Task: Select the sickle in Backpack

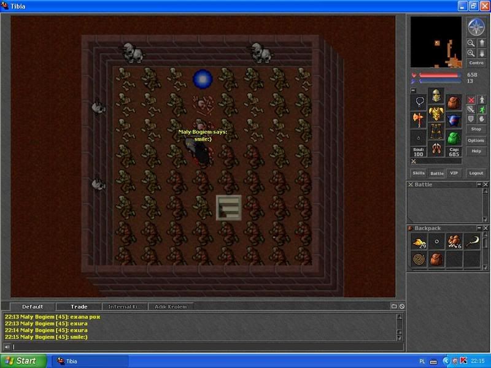Action: (x=471, y=242)
